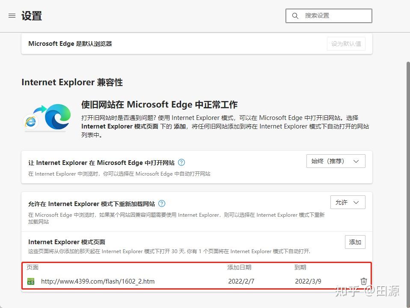
Task: Expand the 始终（推荐）dropdown
Action: (x=336, y=161)
